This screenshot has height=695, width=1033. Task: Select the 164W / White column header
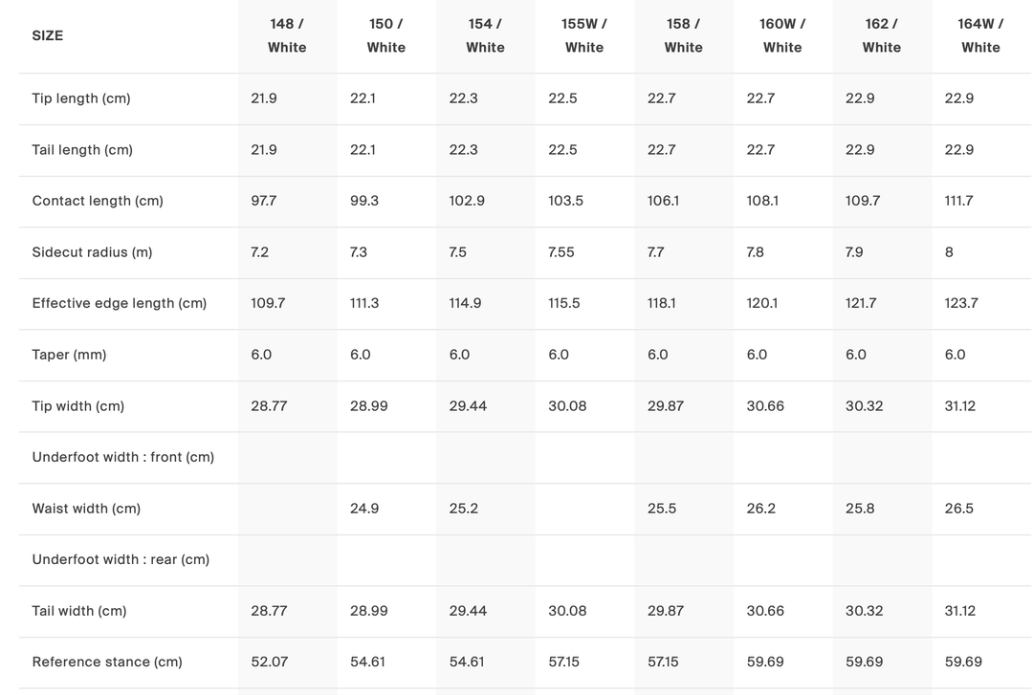pyautogui.click(x=980, y=35)
